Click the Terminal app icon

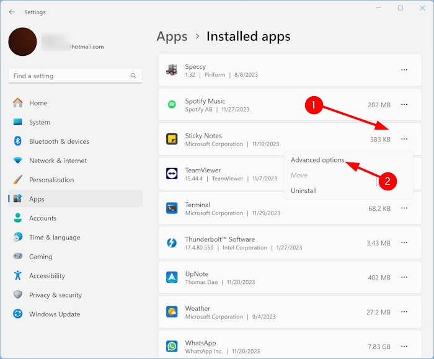[172, 208]
